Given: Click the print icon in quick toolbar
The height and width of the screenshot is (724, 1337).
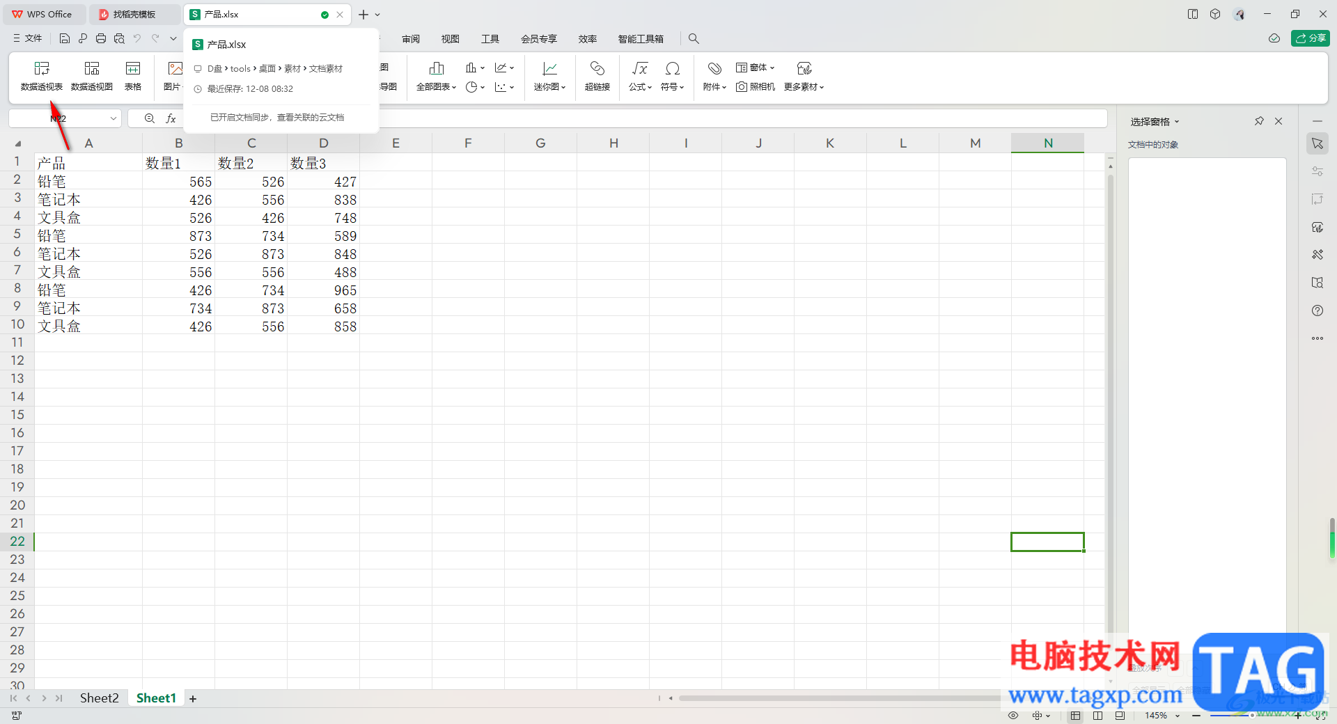Looking at the screenshot, I should tap(101, 38).
